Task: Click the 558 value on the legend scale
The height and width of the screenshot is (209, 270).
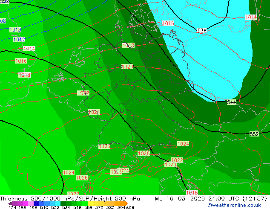Action: click(88, 207)
